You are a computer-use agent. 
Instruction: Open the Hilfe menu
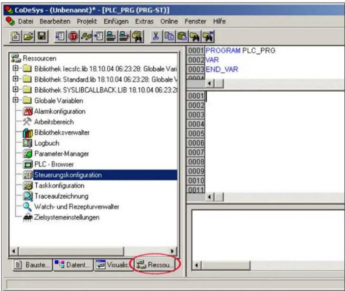(x=219, y=21)
